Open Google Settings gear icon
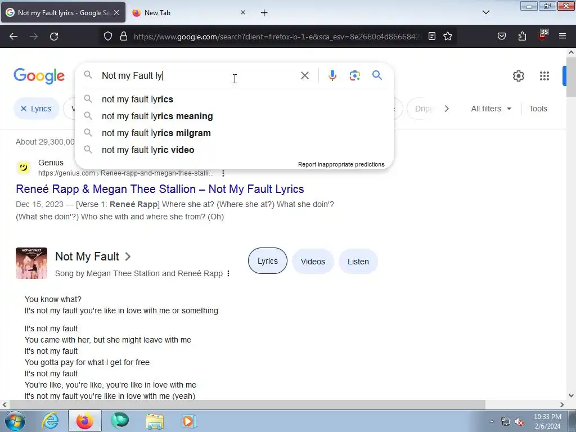 click(x=518, y=76)
